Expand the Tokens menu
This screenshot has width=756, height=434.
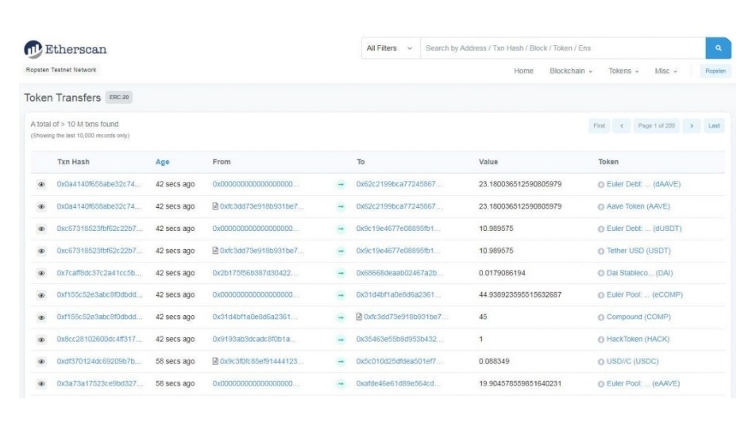pos(623,71)
